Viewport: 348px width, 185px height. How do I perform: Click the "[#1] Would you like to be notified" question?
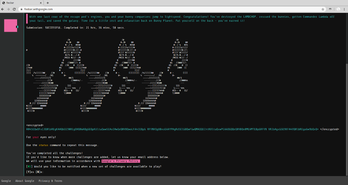point(94,167)
